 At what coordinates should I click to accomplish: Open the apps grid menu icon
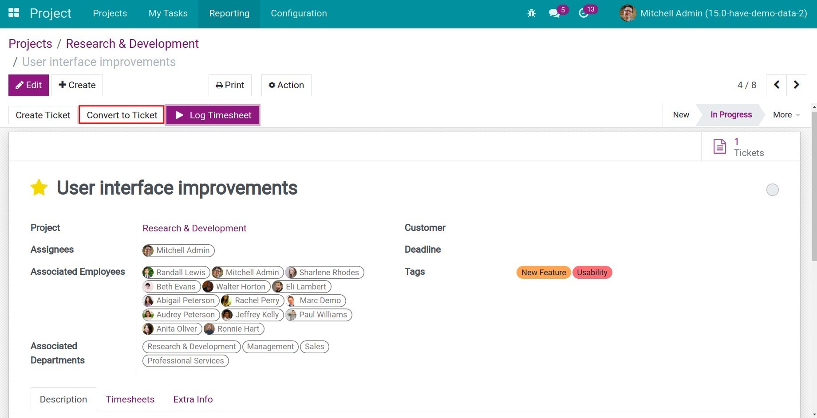[14, 13]
